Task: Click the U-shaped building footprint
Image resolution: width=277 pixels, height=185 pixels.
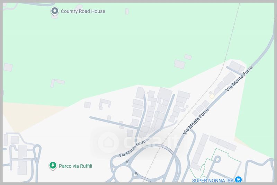Action: pyautogui.click(x=105, y=104)
